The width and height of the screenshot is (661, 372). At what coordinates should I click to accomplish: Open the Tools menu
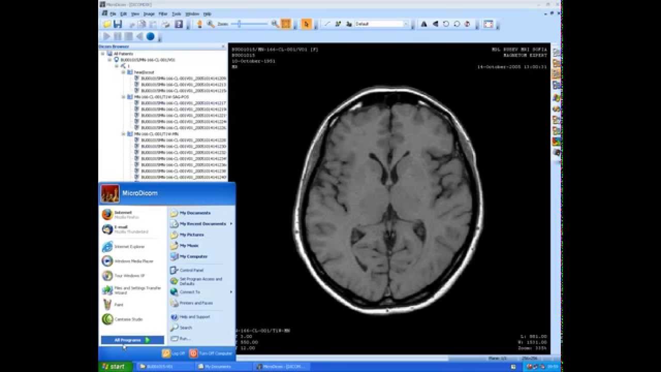[177, 14]
